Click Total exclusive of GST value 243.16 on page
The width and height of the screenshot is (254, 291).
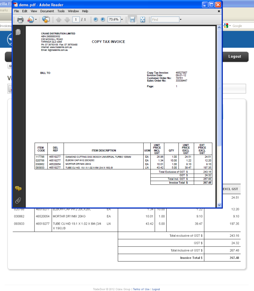(x=234, y=236)
